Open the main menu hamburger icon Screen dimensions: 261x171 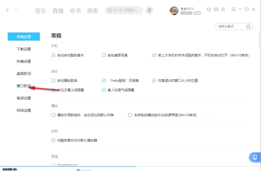pos(223,10)
